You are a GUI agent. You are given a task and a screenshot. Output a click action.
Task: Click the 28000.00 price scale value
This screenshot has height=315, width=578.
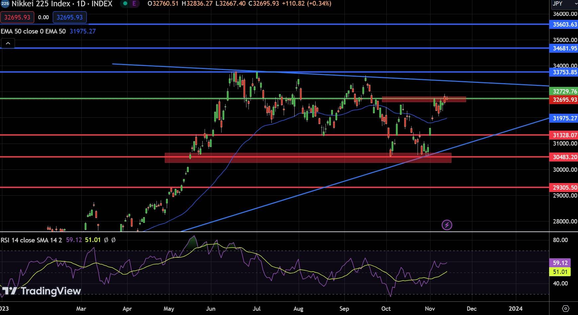click(565, 221)
